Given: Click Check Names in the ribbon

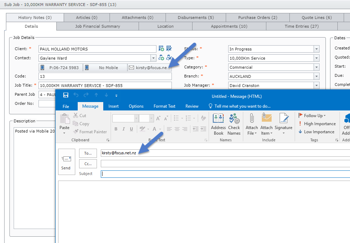Looking at the screenshot, I should coord(234,124).
